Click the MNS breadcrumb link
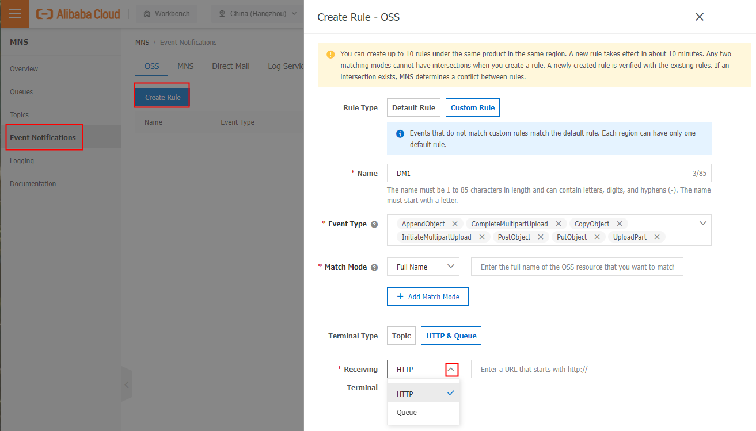 coord(142,43)
